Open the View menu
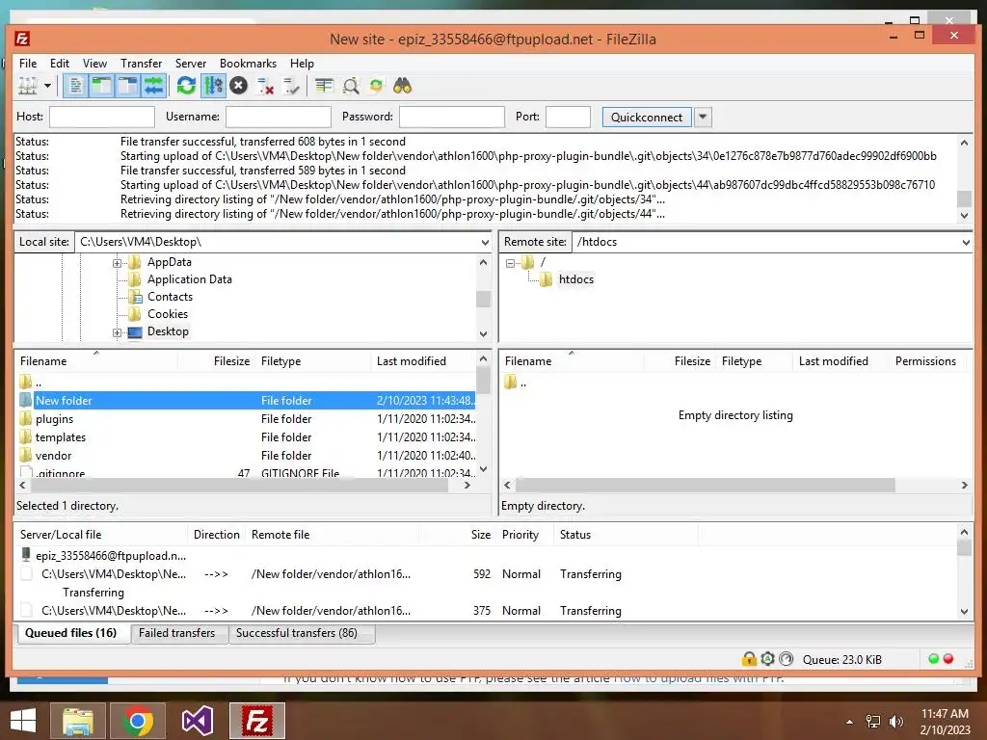Viewport: 987px width, 740px height. (95, 64)
